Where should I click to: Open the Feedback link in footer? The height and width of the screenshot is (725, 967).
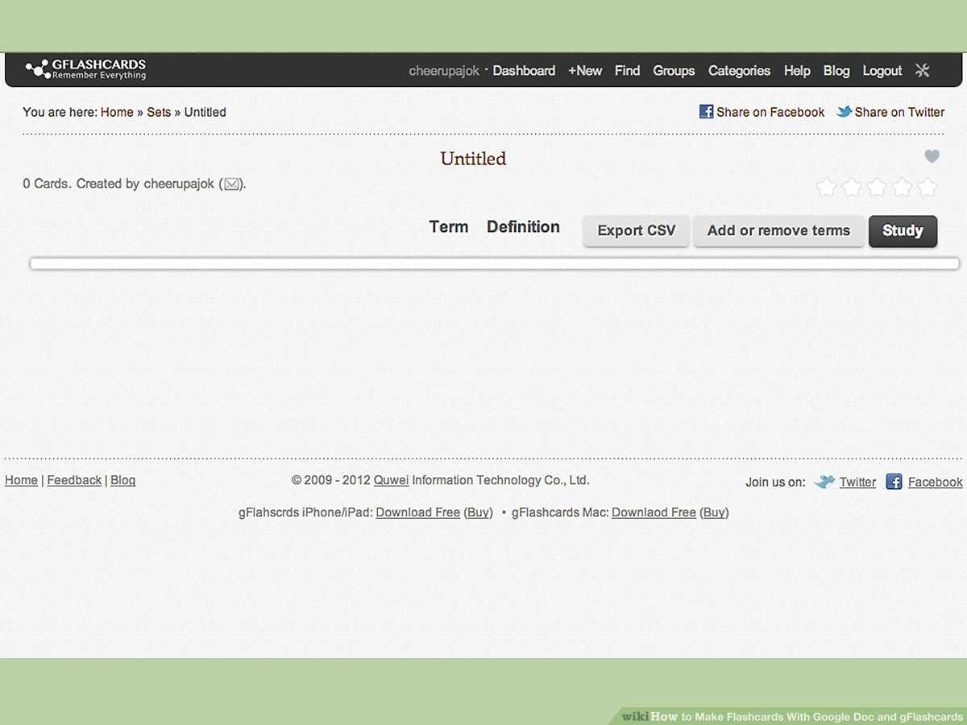pos(74,480)
